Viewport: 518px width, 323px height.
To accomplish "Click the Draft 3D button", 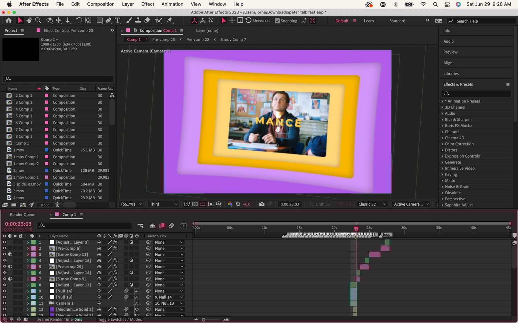I will pyautogui.click(x=320, y=204).
